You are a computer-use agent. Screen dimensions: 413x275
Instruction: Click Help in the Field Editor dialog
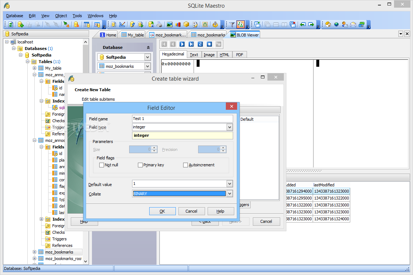tap(220, 211)
